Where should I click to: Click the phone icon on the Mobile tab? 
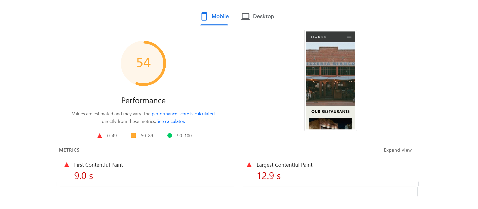pyautogui.click(x=204, y=16)
